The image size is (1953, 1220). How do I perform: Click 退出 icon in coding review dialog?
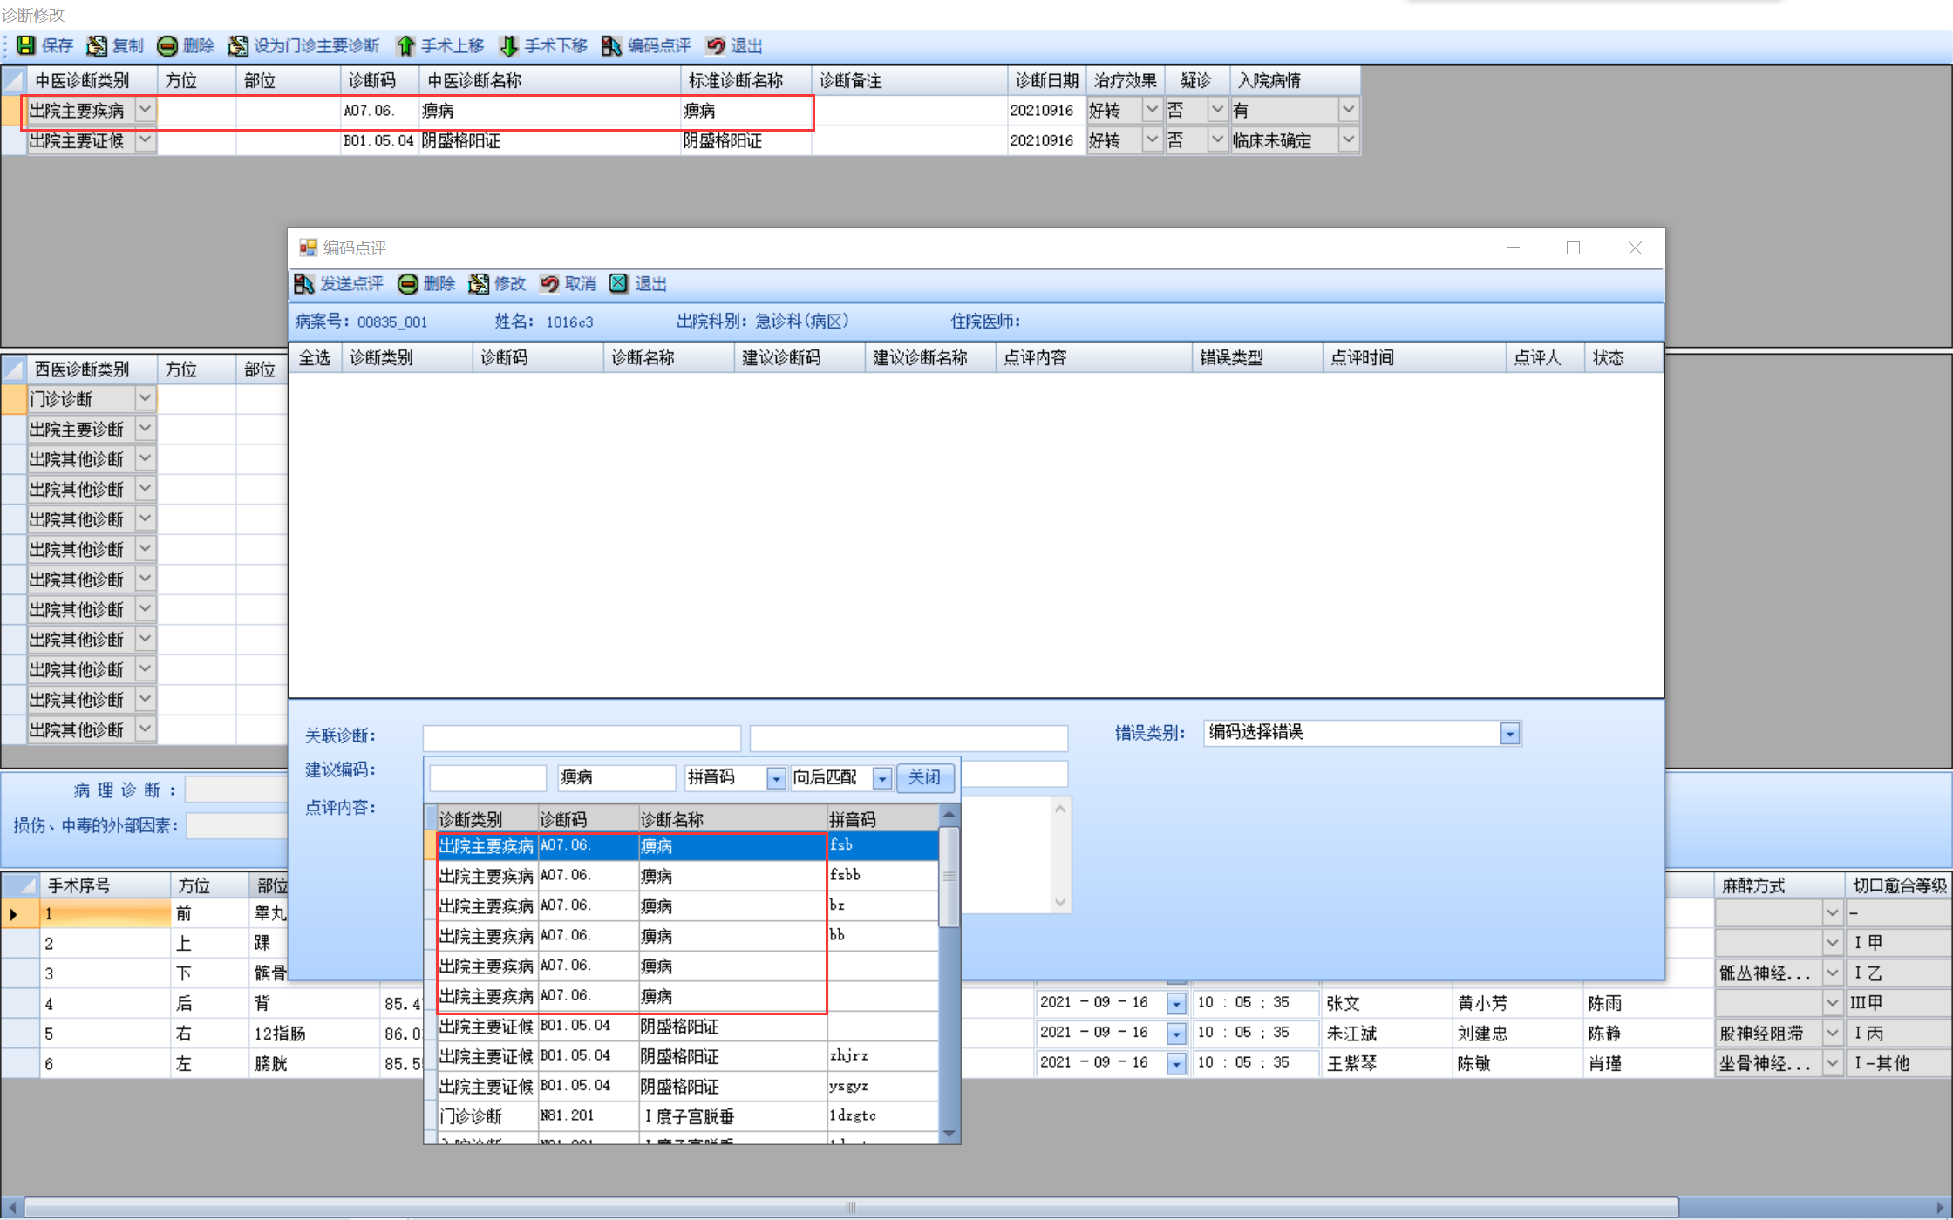(619, 283)
